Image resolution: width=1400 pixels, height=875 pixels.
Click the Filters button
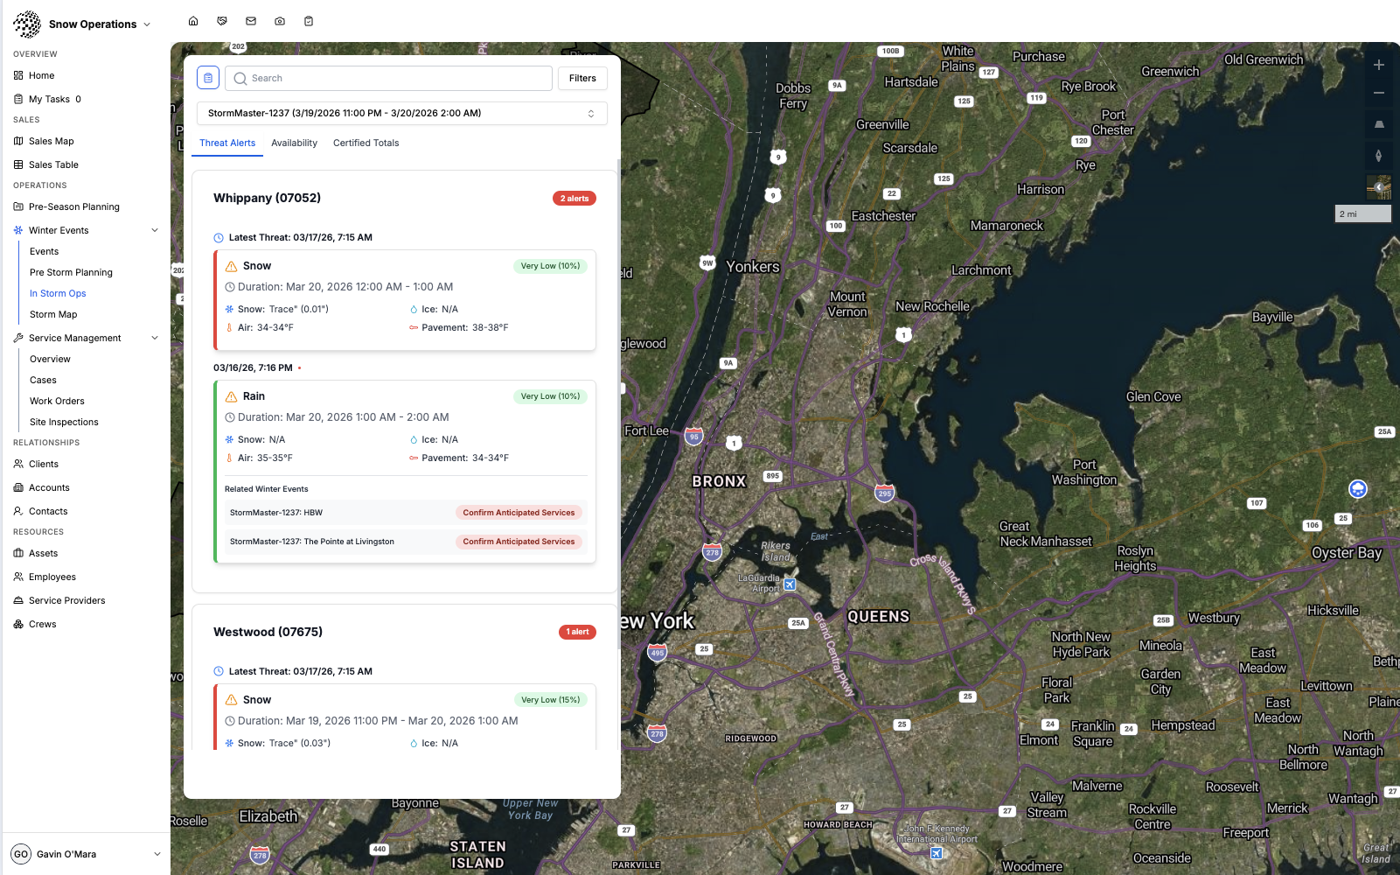[x=582, y=78]
